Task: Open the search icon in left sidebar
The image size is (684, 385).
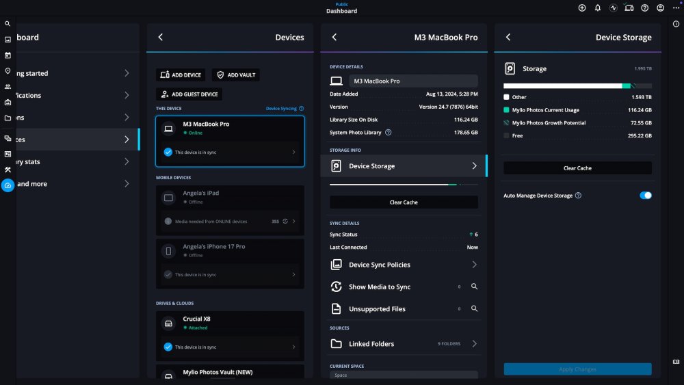Action: pos(8,24)
